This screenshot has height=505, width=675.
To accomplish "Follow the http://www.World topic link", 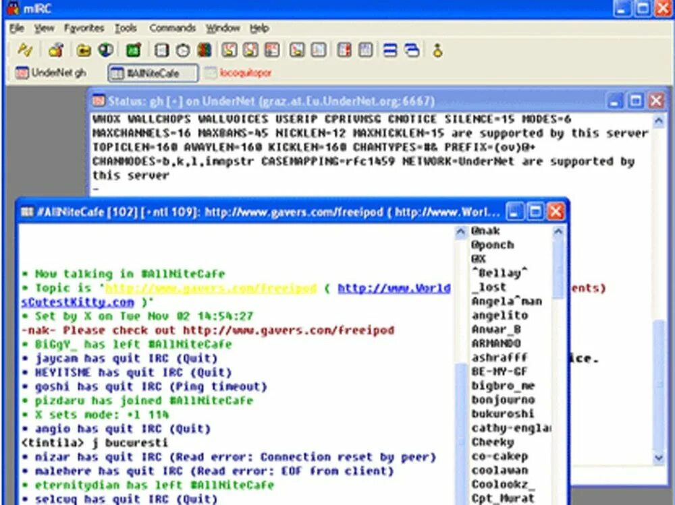I will click(394, 288).
